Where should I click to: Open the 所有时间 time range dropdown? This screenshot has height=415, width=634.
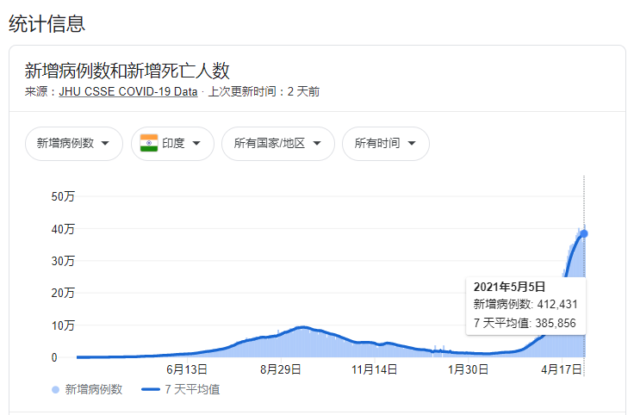point(386,144)
